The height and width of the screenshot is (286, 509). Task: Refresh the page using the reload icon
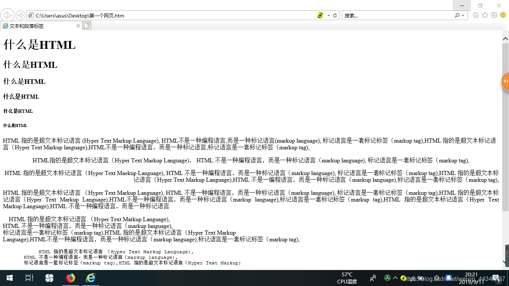(335, 16)
